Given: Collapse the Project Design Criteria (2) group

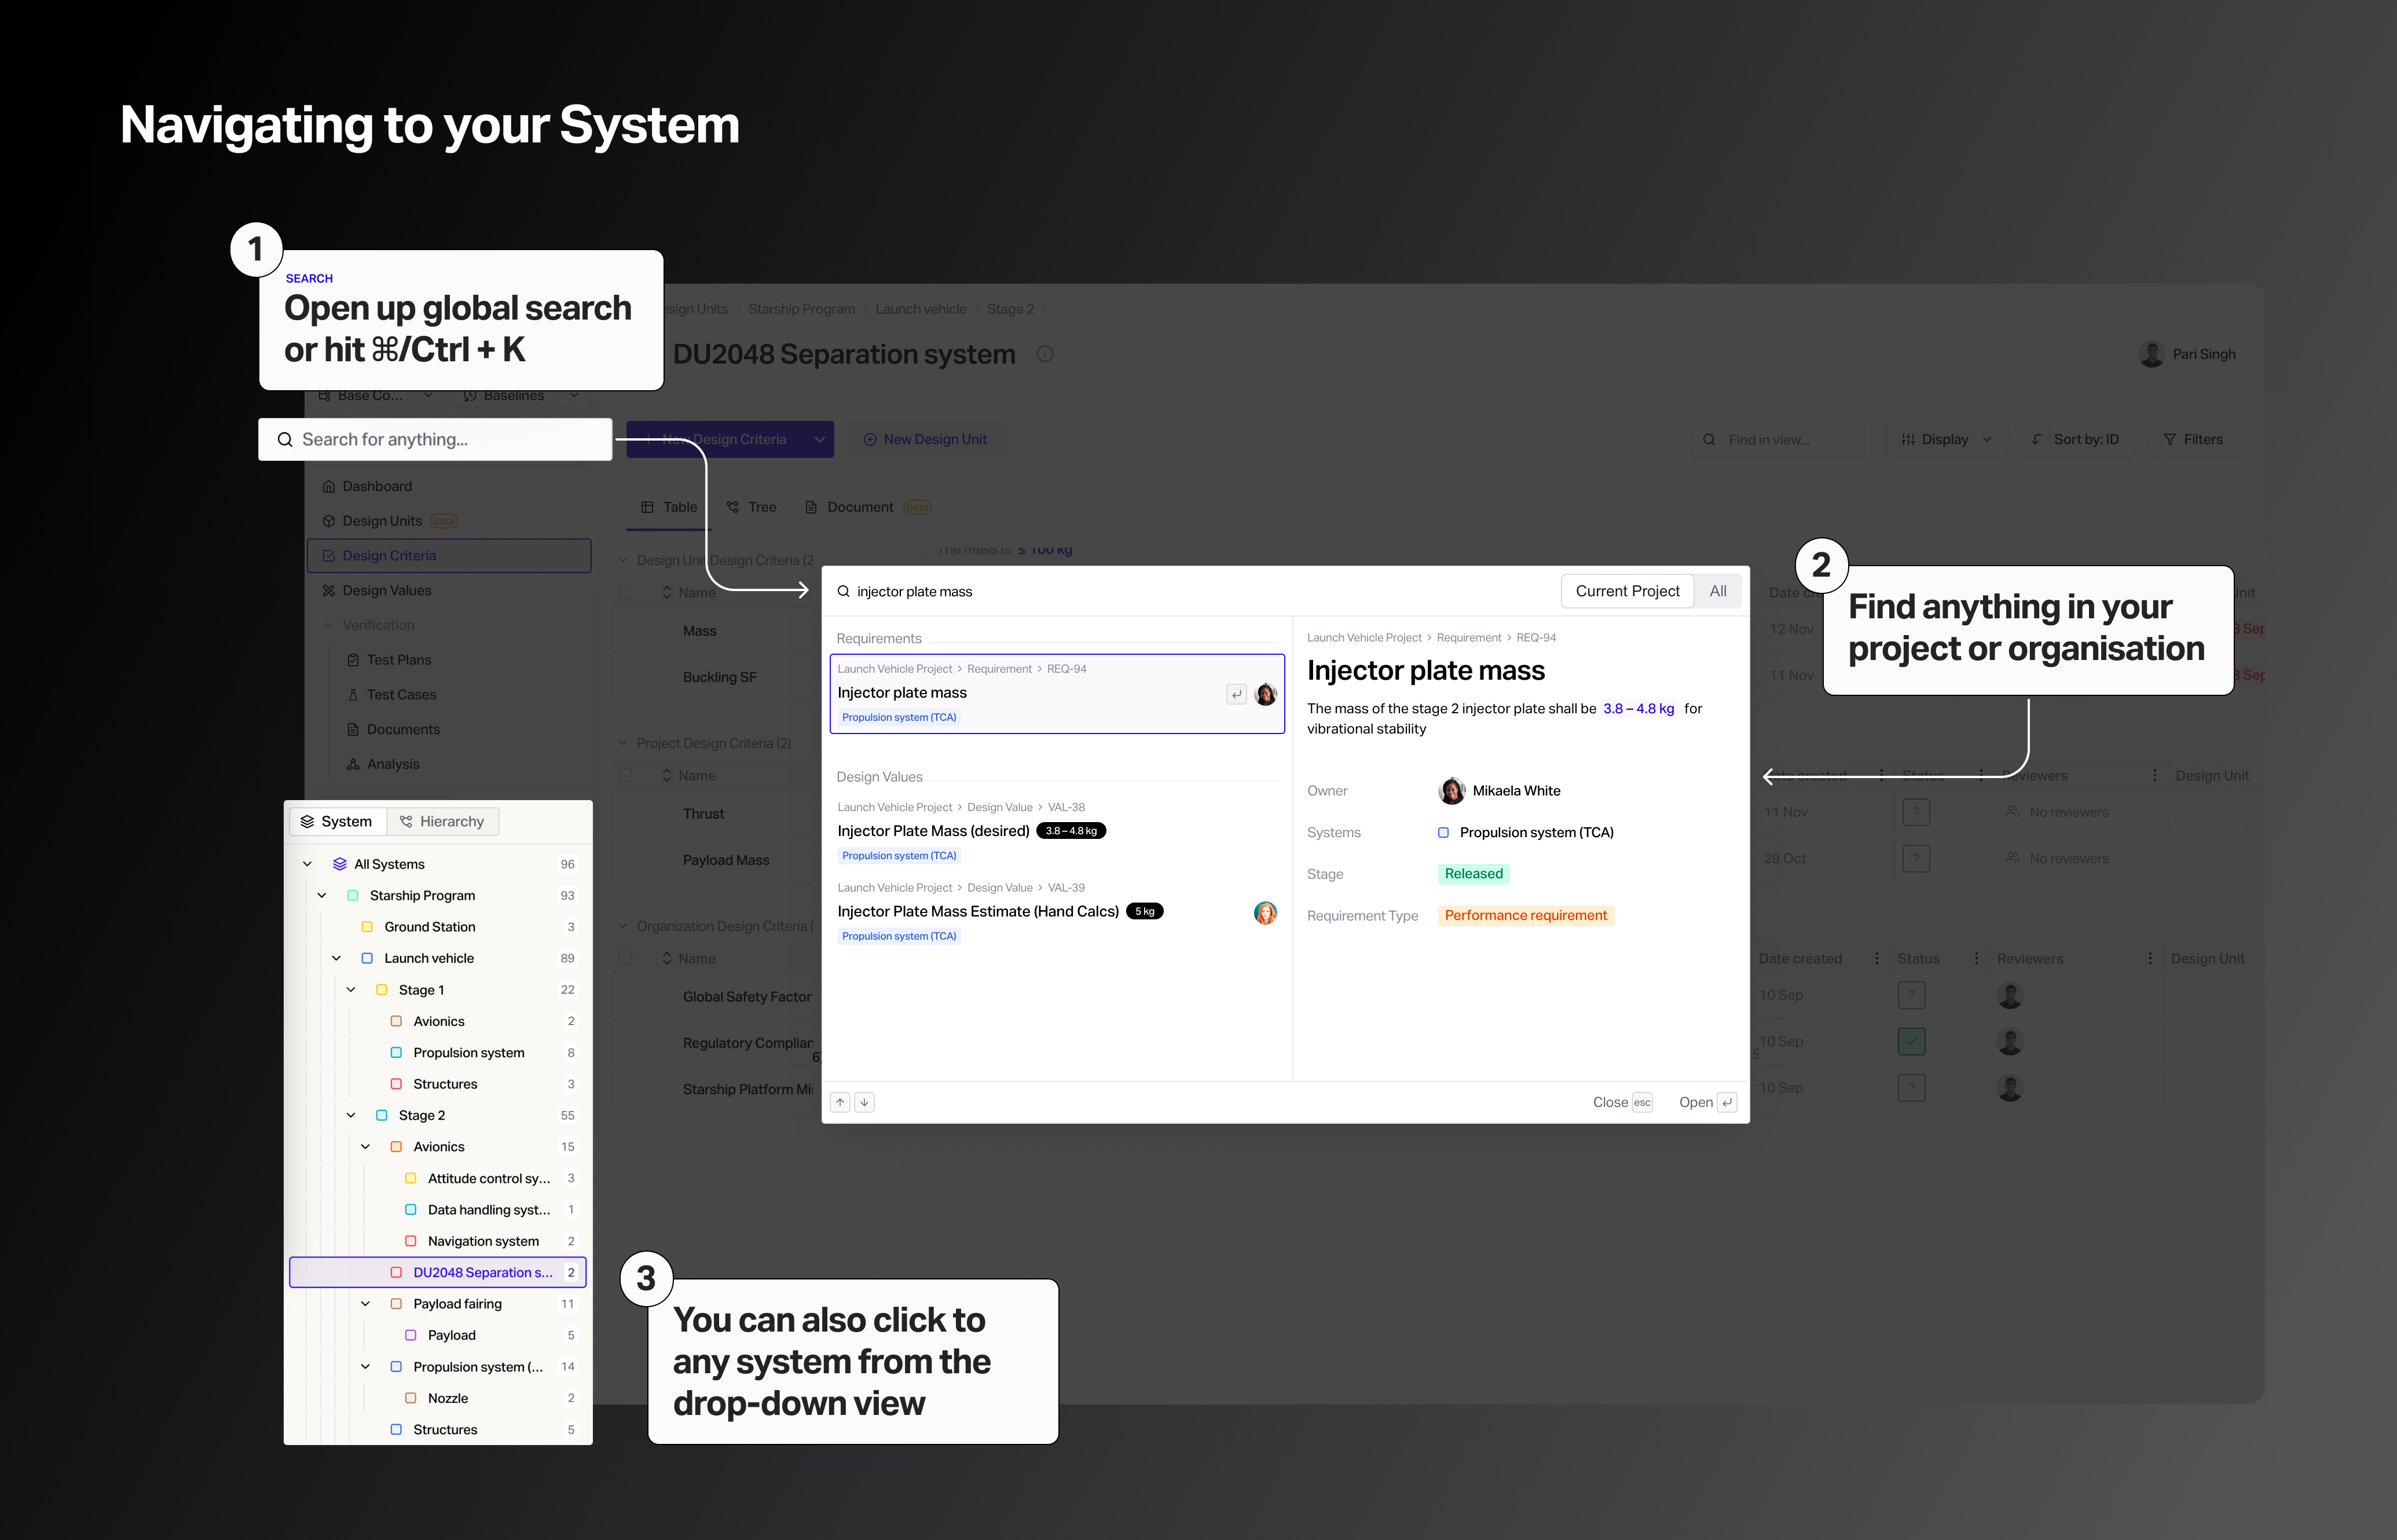Looking at the screenshot, I should 623,743.
